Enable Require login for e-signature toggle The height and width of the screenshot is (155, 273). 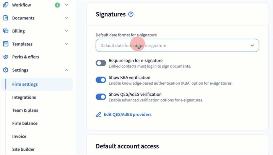(x=101, y=63)
